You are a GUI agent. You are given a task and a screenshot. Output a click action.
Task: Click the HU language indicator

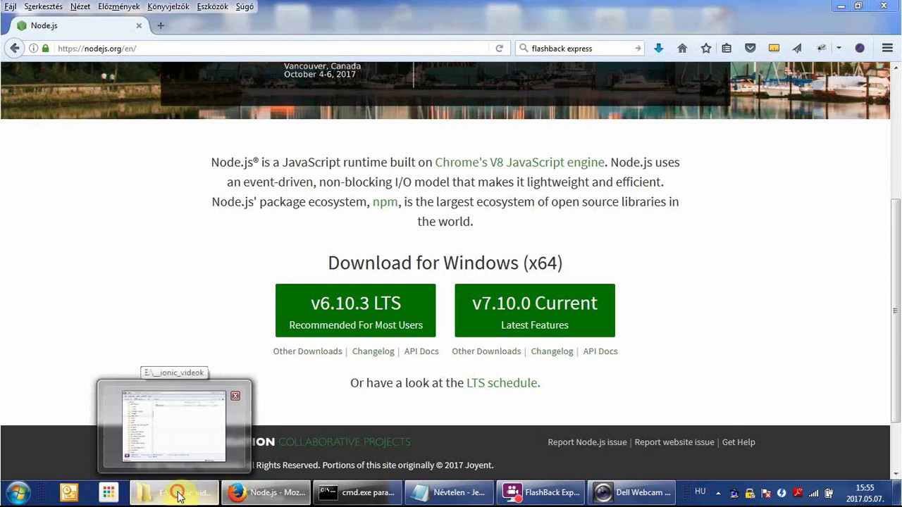tap(700, 492)
